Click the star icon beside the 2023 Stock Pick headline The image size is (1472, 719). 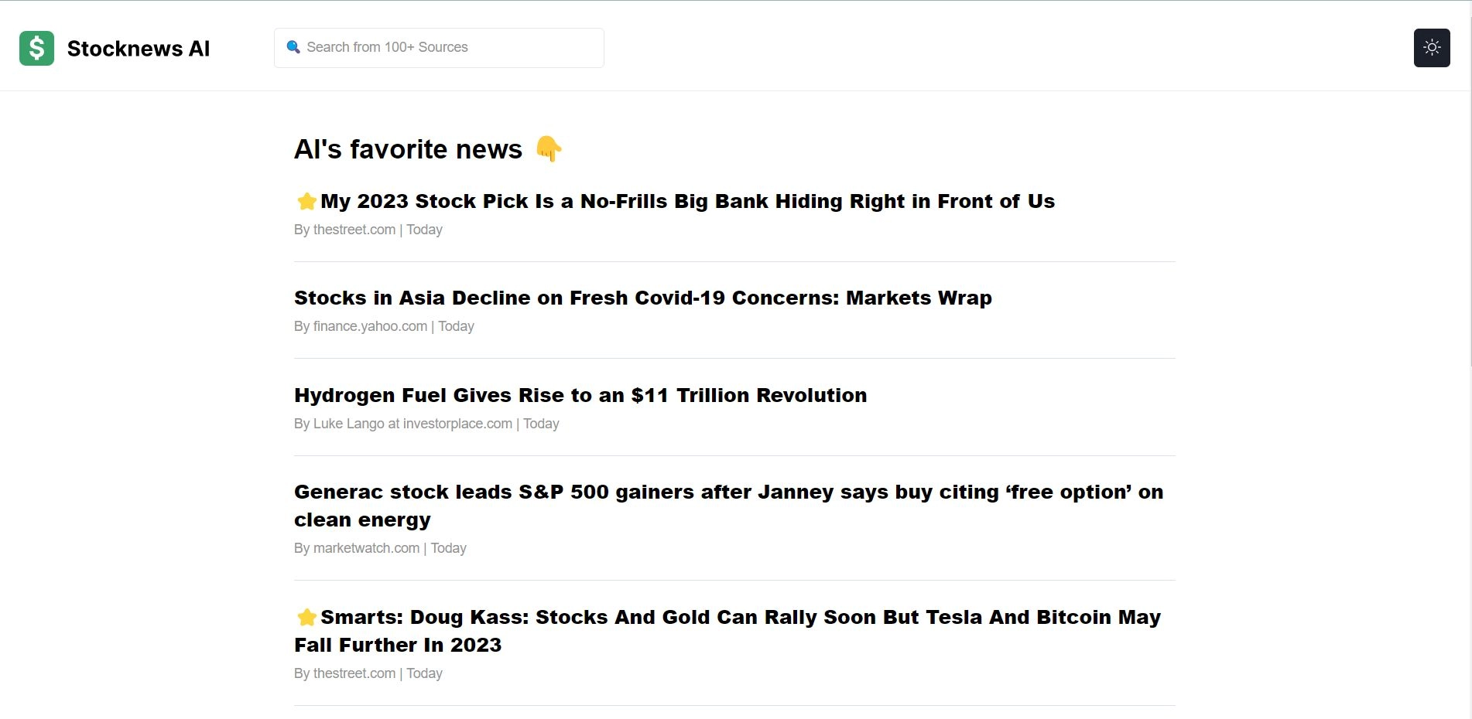(306, 200)
